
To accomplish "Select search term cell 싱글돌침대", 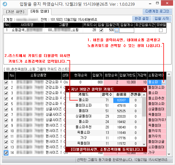I will click(x=157, y=109).
